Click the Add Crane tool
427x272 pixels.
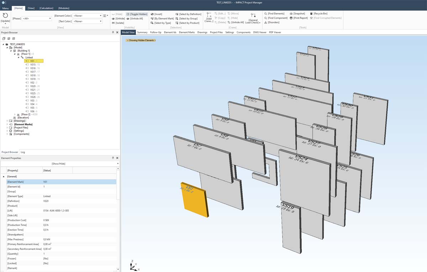coord(209,17)
